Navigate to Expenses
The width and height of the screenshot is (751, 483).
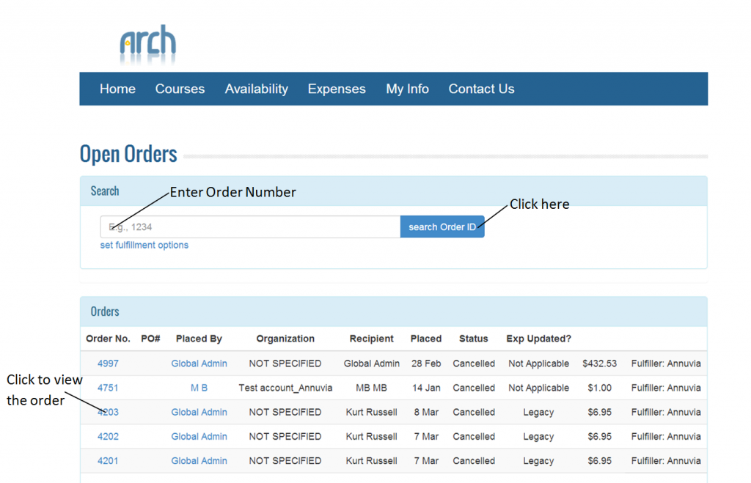[336, 89]
